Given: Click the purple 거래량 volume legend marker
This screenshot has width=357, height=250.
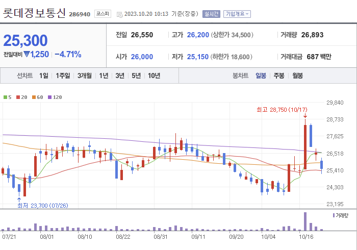Looking at the screenshot, I should 334,215.
